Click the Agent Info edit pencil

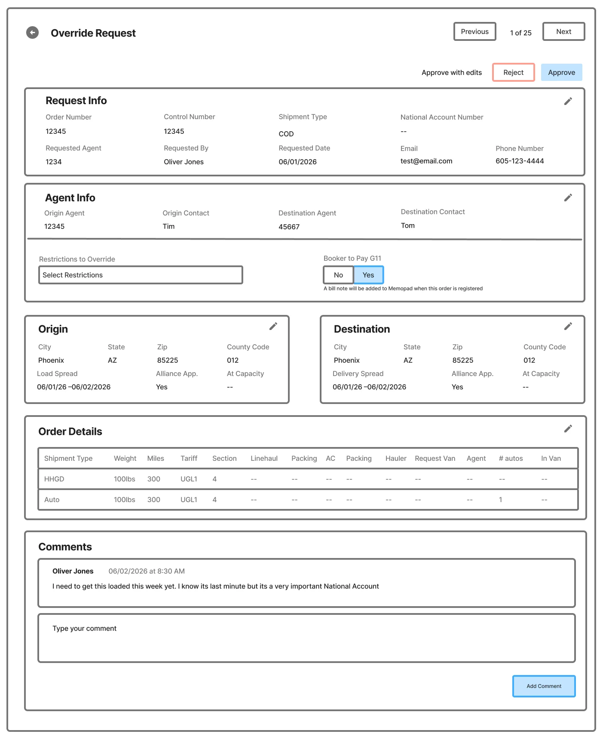(568, 197)
